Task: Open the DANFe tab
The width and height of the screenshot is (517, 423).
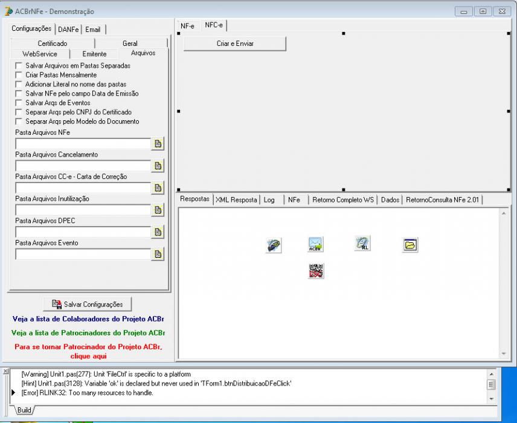Action: (68, 30)
